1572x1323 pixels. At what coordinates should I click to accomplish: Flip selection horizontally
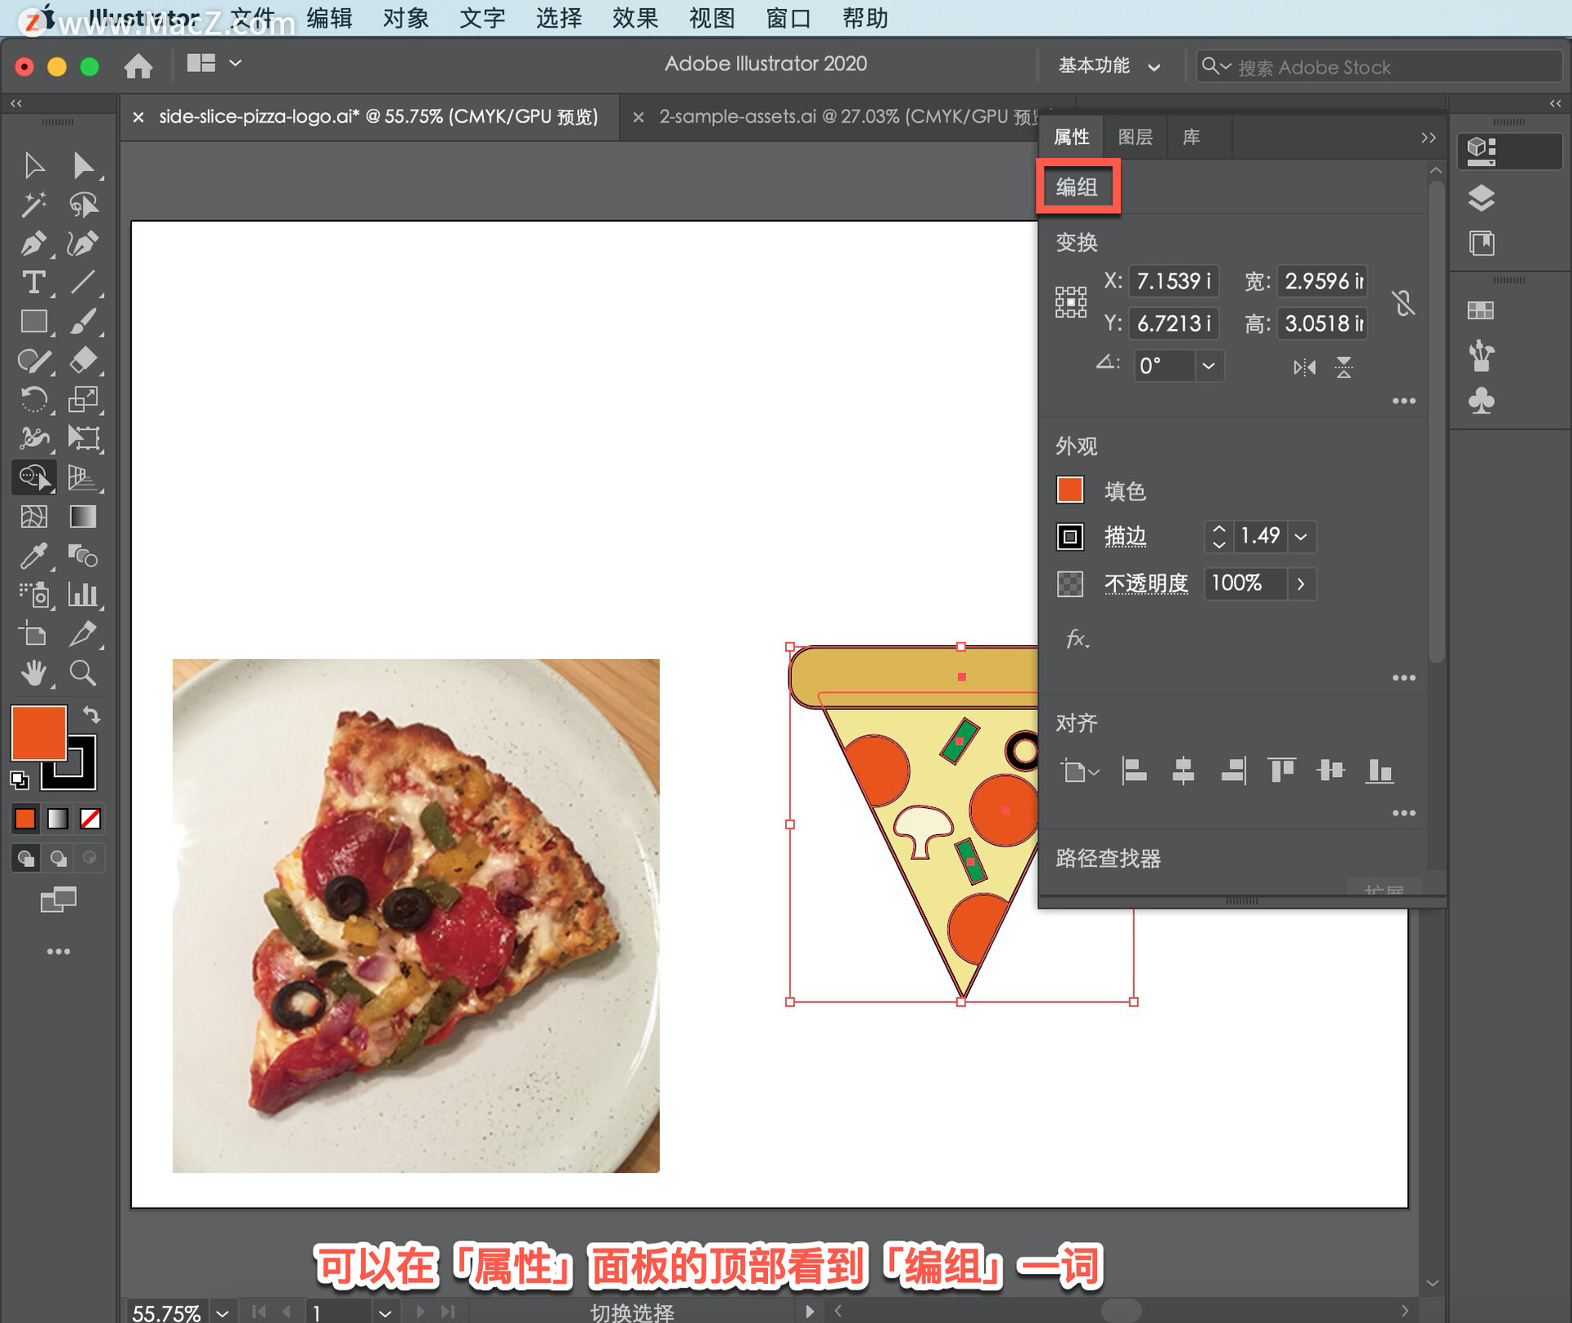[1304, 368]
